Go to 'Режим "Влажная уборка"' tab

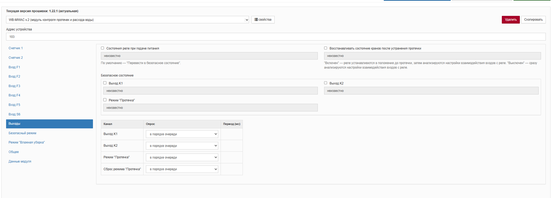click(x=26, y=142)
